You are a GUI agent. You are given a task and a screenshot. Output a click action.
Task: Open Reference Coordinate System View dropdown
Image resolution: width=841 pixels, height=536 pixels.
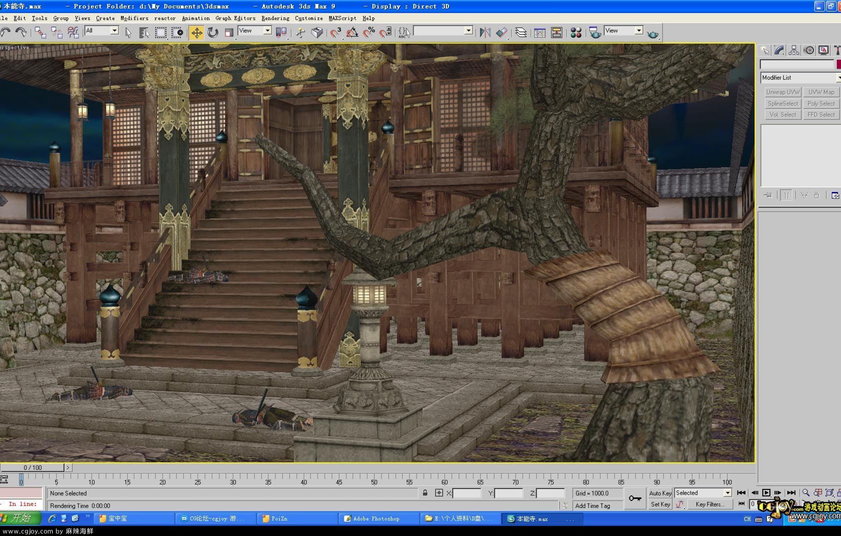[x=255, y=31]
